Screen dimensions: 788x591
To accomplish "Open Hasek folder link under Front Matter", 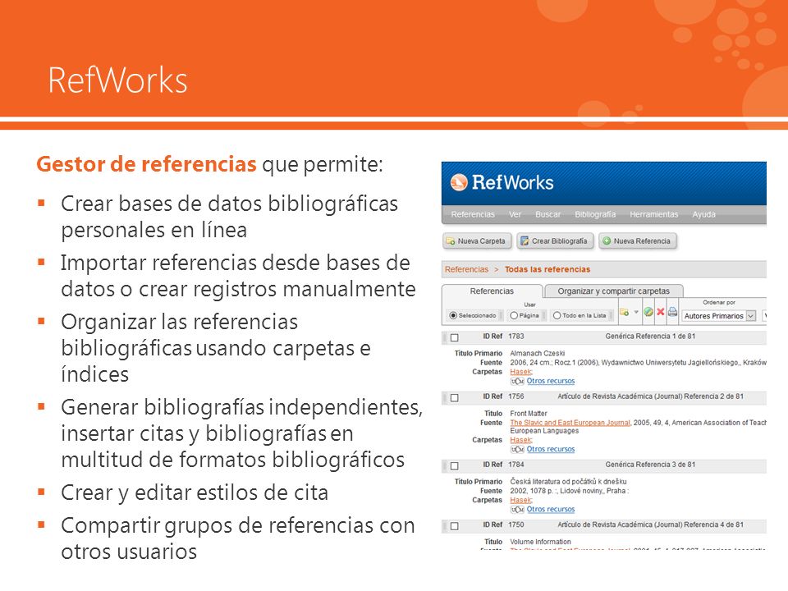I will [x=520, y=440].
